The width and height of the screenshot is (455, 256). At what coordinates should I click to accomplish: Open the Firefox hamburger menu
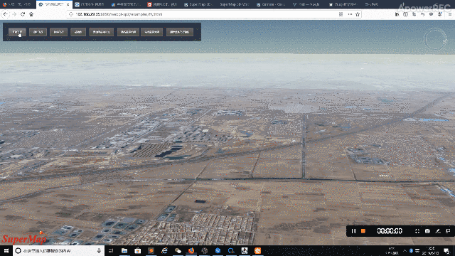450,14
